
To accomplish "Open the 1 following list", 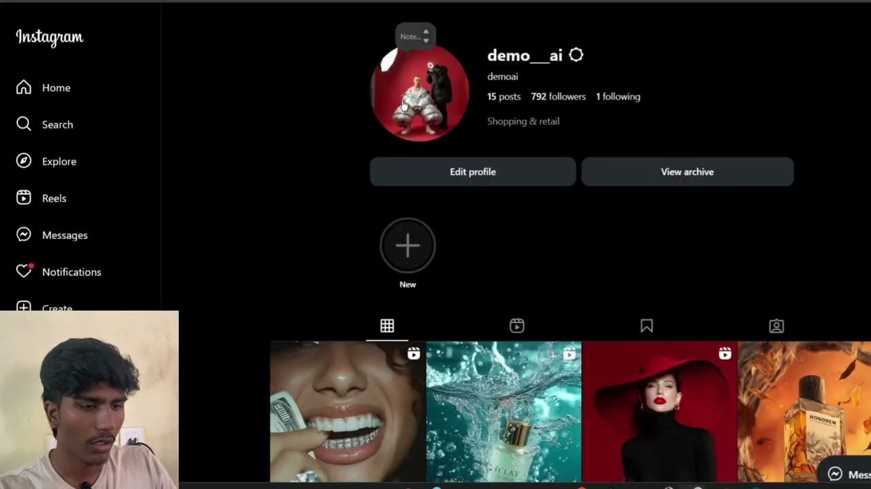I will point(618,96).
